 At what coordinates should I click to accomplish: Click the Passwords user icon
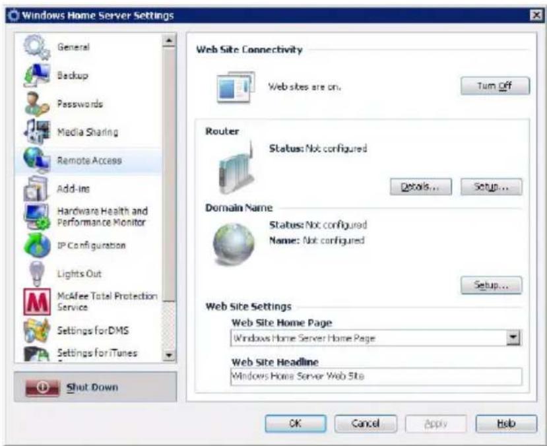(36, 104)
